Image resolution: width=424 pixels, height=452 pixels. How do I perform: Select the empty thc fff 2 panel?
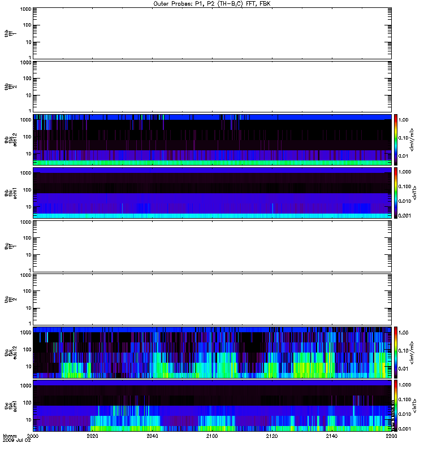tap(213, 299)
